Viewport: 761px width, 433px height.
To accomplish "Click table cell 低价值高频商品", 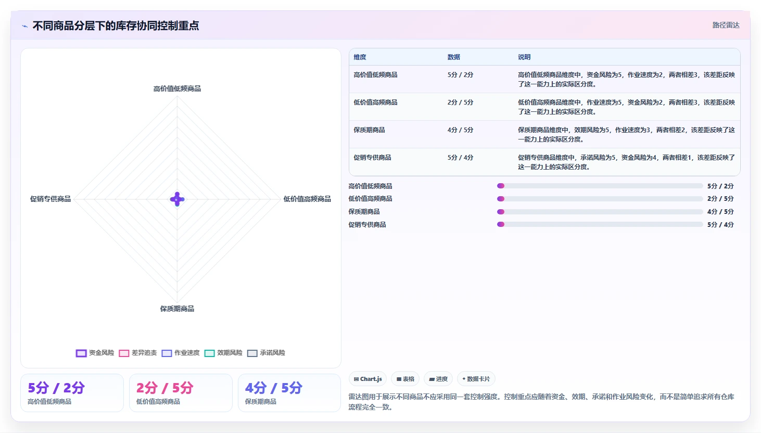I will tap(375, 103).
